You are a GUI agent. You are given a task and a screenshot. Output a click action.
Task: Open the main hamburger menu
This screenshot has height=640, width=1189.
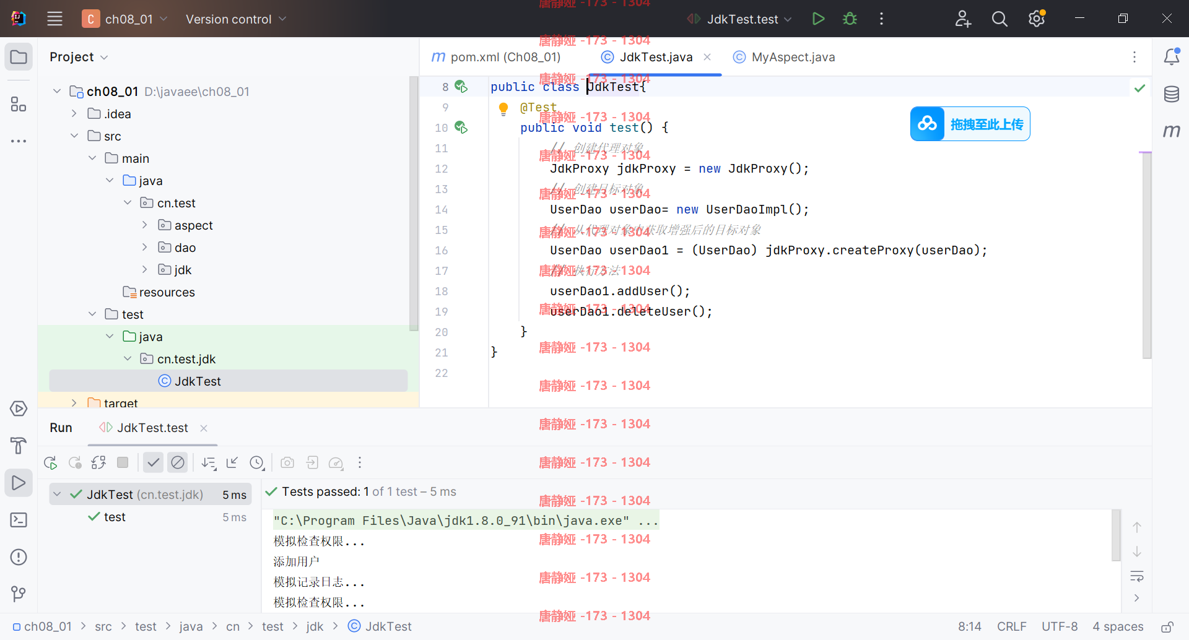pos(54,19)
